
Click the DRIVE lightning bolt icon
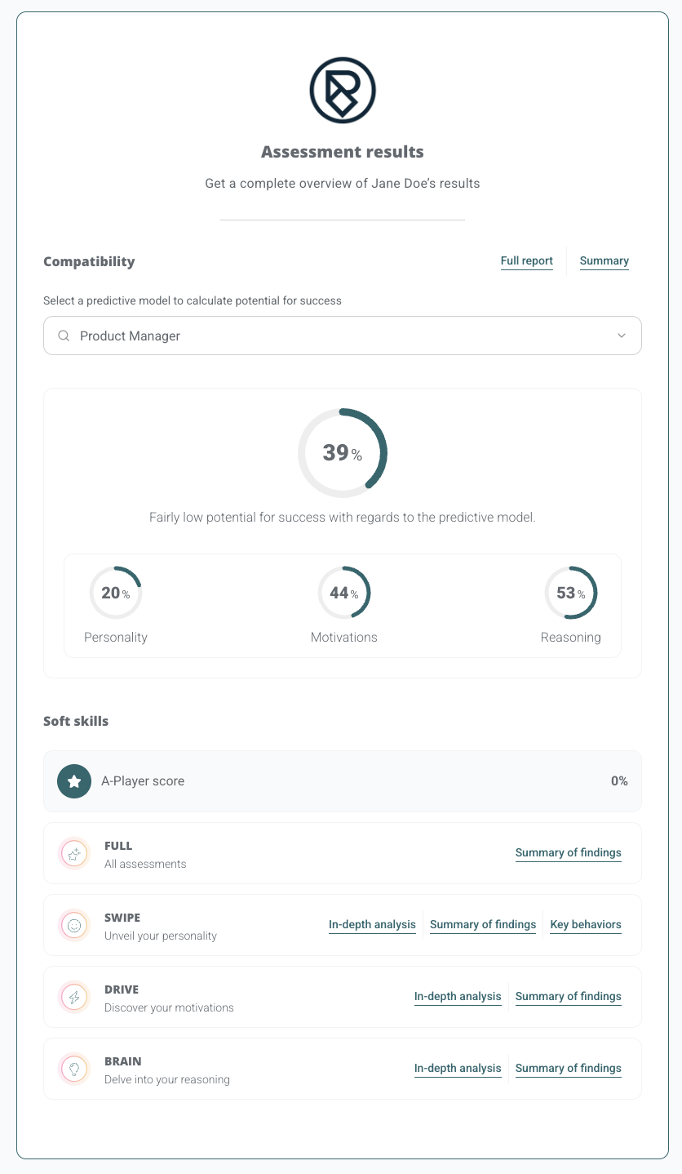pos(74,998)
